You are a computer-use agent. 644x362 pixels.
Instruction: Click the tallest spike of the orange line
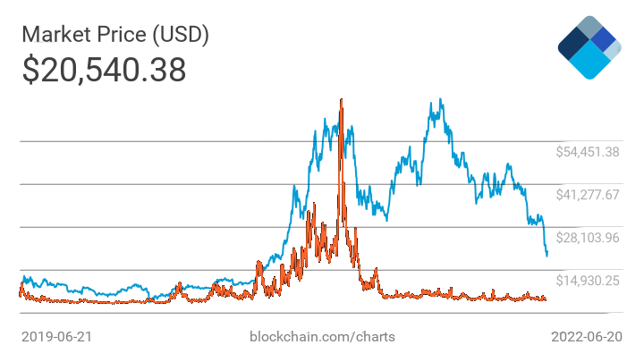[x=342, y=101]
